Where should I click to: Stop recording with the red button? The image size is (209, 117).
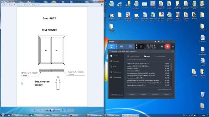click(x=168, y=46)
